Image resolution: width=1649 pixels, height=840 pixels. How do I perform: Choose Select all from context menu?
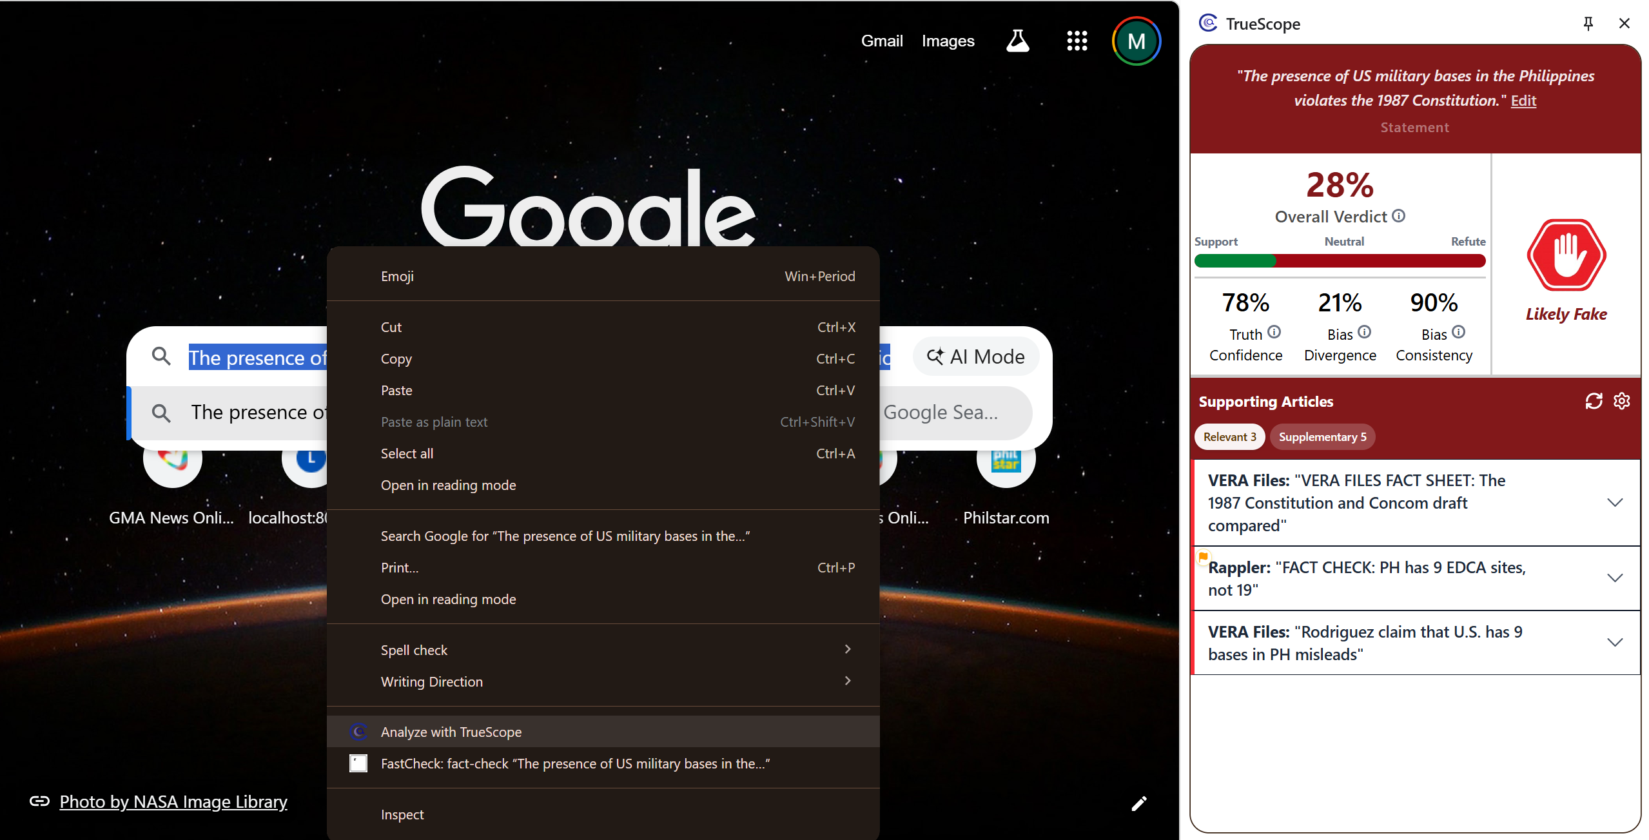603,453
